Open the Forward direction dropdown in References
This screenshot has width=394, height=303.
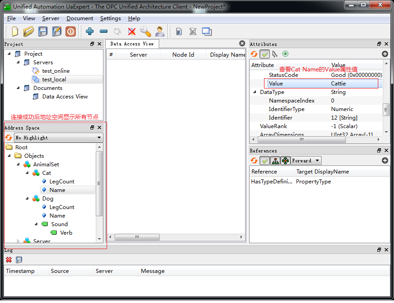tap(306, 160)
